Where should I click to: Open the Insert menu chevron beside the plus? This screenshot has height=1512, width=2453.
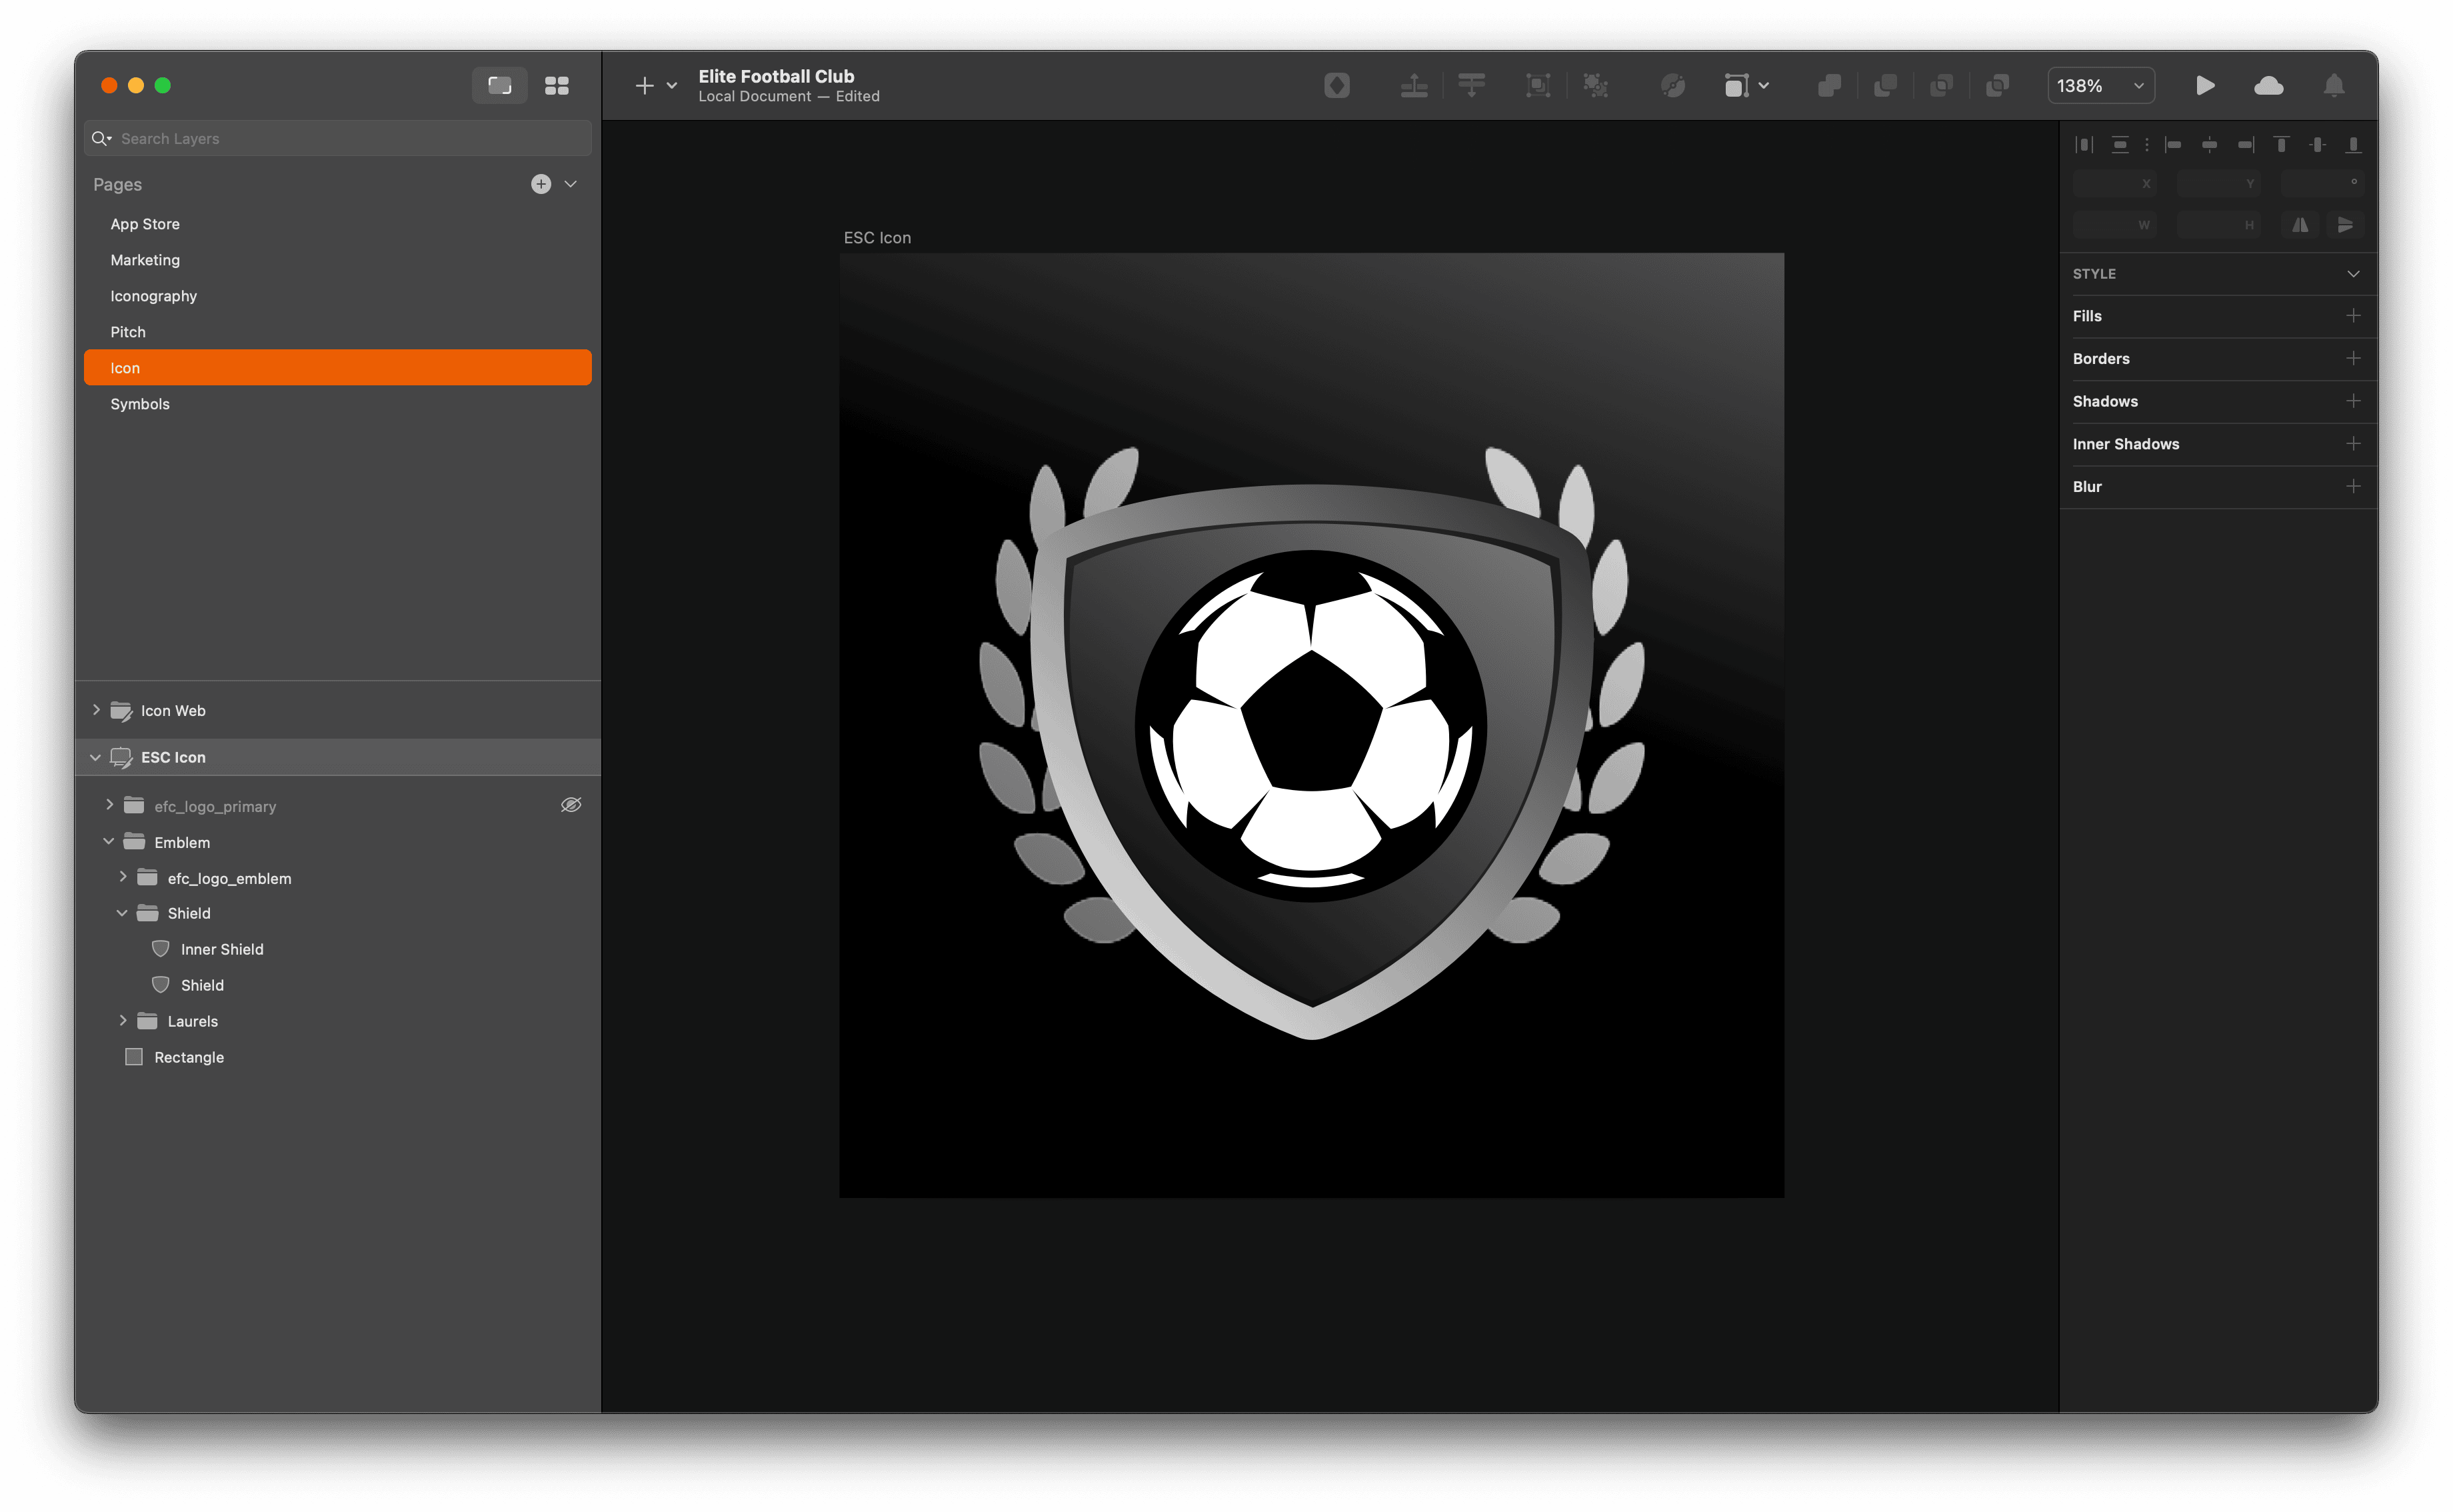[672, 86]
